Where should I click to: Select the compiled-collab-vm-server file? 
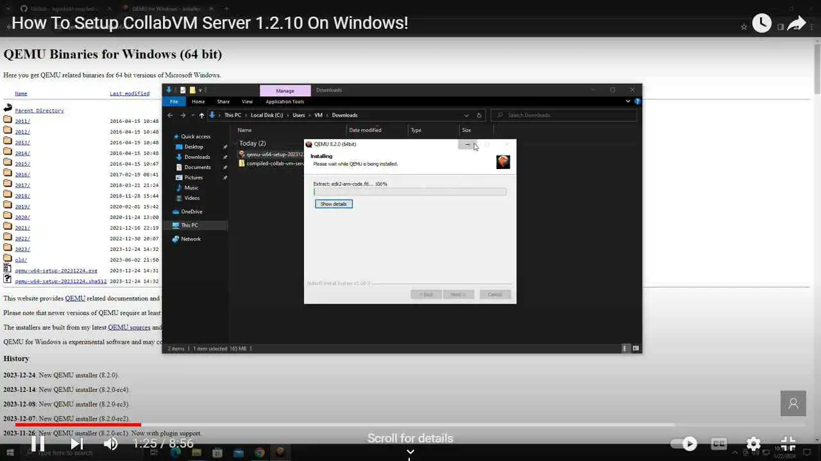(x=271, y=163)
